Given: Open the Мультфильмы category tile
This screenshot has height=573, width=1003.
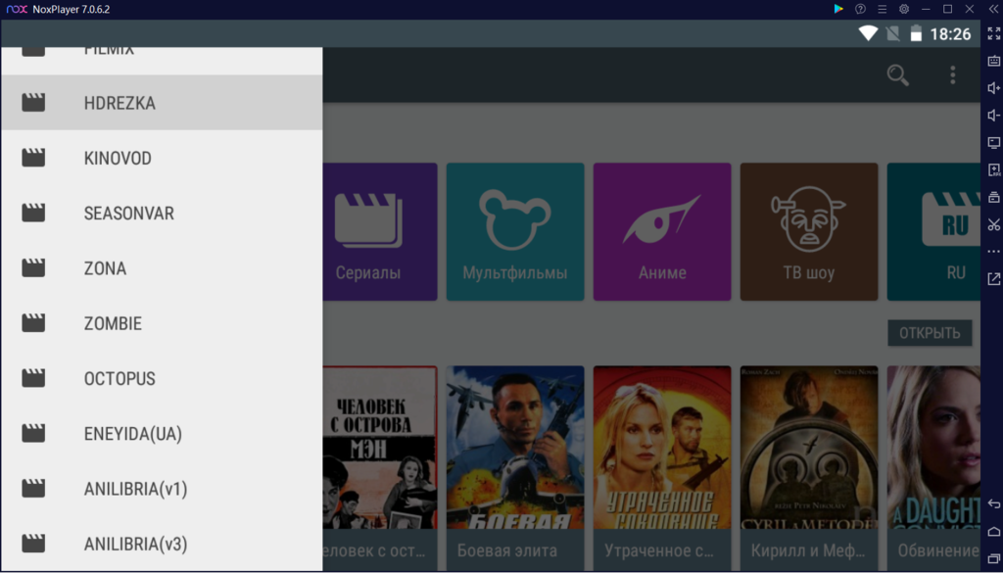Looking at the screenshot, I should tap(515, 231).
